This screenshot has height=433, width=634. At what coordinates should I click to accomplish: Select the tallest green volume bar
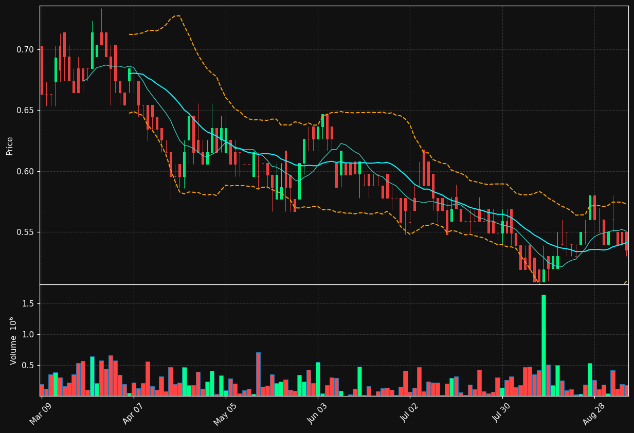click(544, 345)
